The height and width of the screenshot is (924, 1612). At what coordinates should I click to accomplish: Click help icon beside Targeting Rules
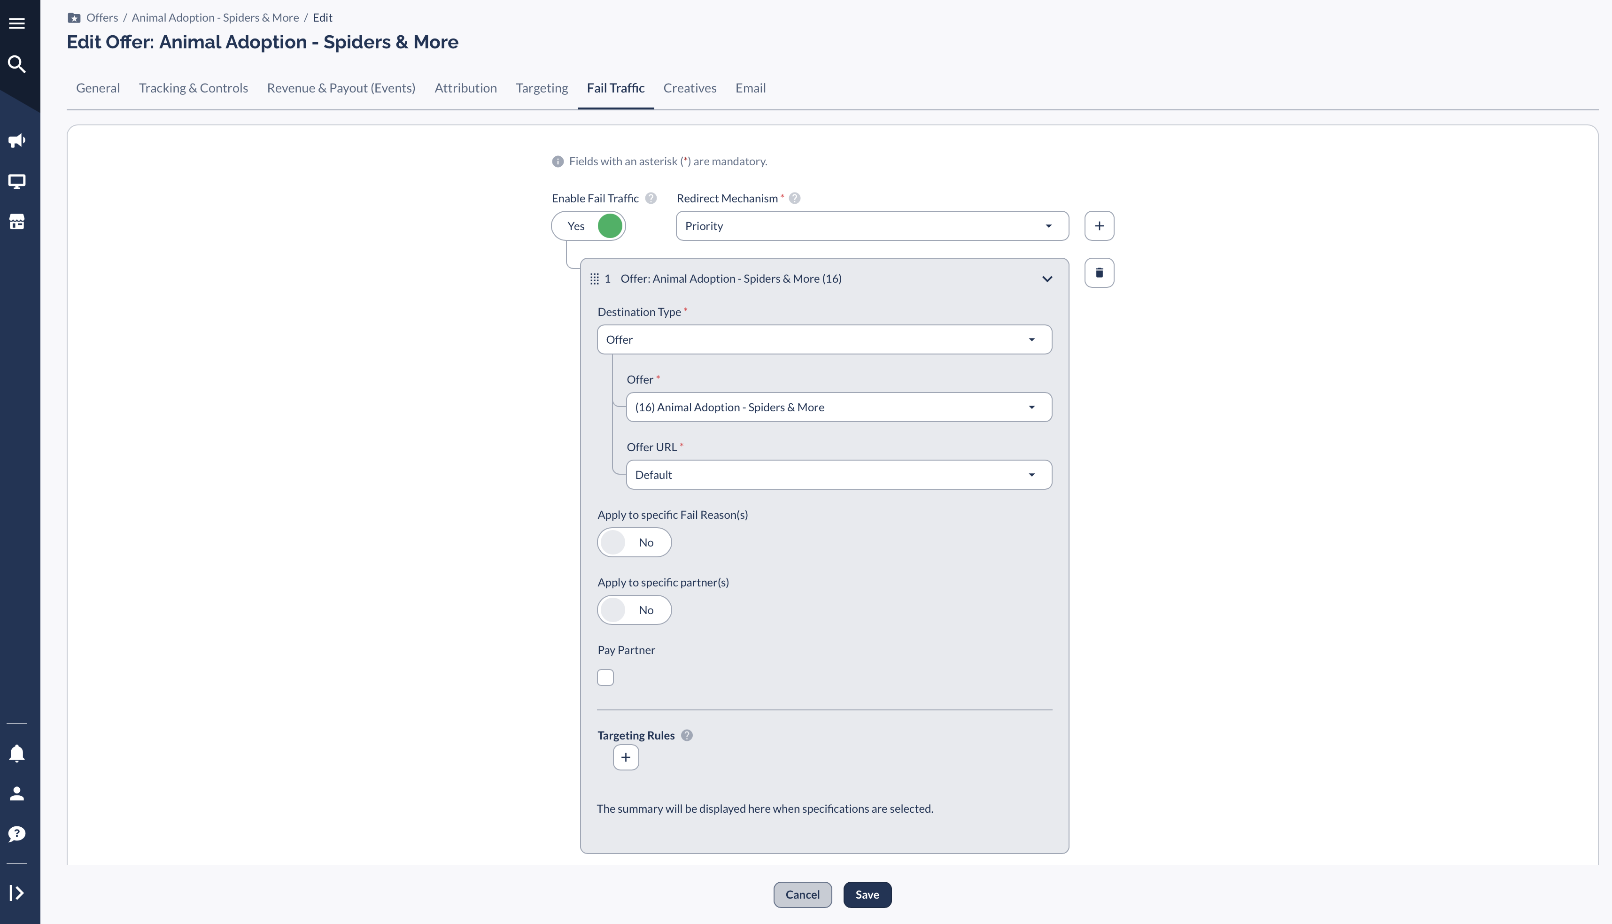[687, 736]
